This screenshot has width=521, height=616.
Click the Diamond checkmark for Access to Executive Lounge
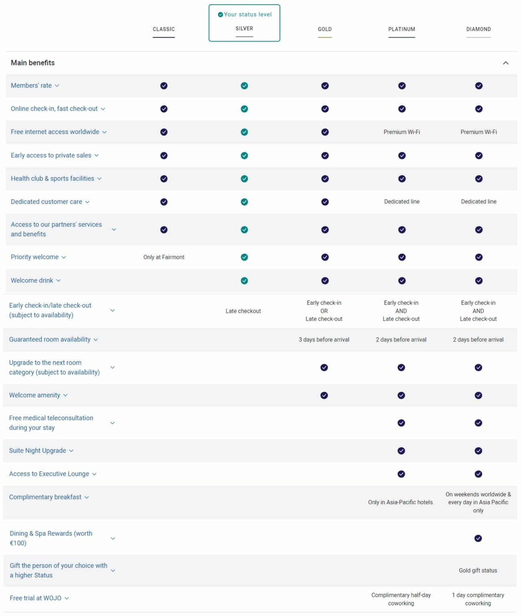[478, 474]
